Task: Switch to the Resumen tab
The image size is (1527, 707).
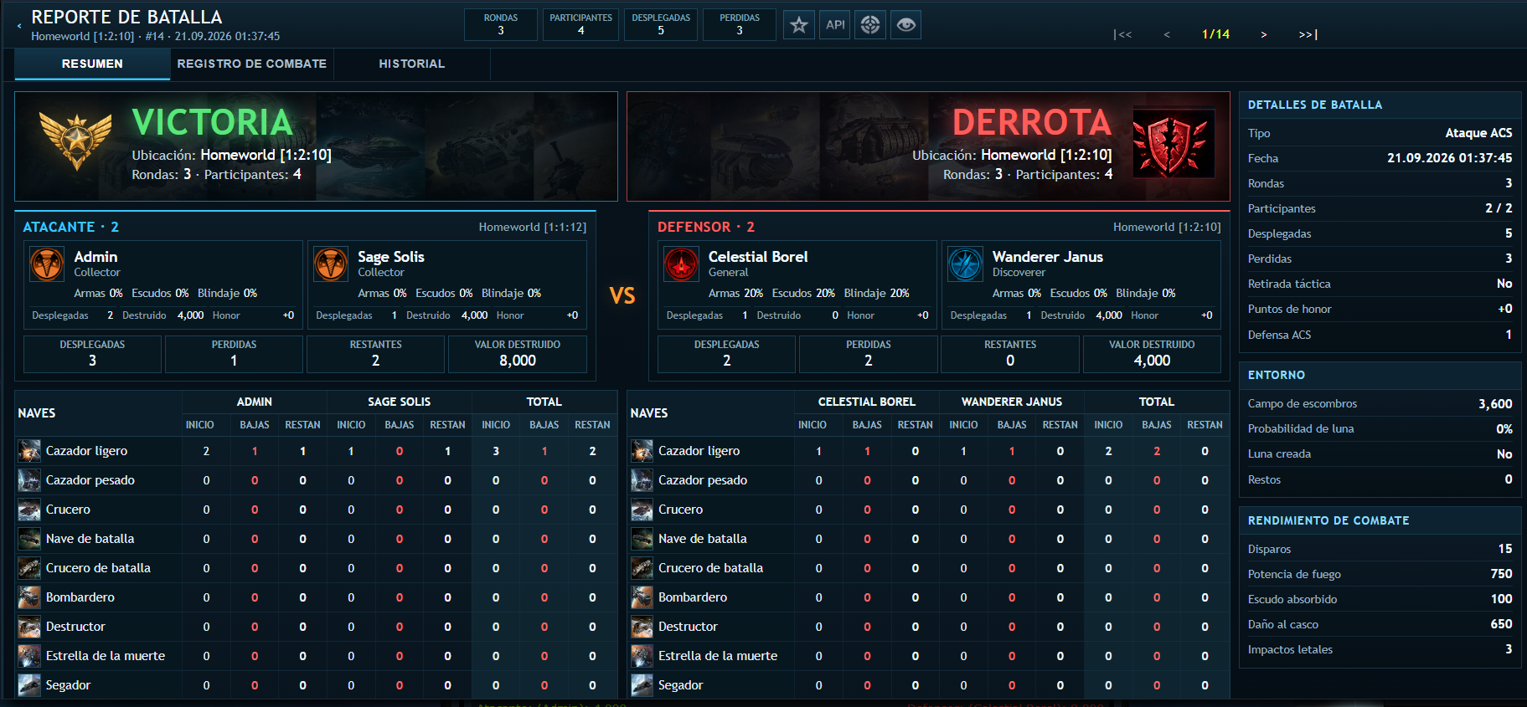Action: [x=92, y=64]
